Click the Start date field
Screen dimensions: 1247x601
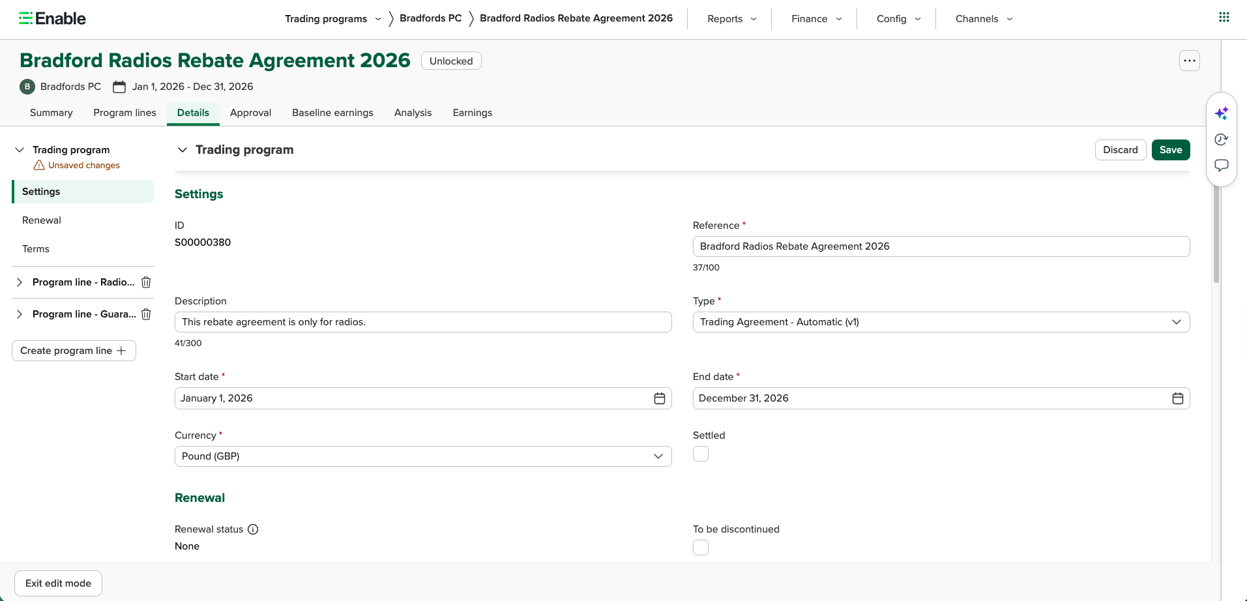[423, 398]
